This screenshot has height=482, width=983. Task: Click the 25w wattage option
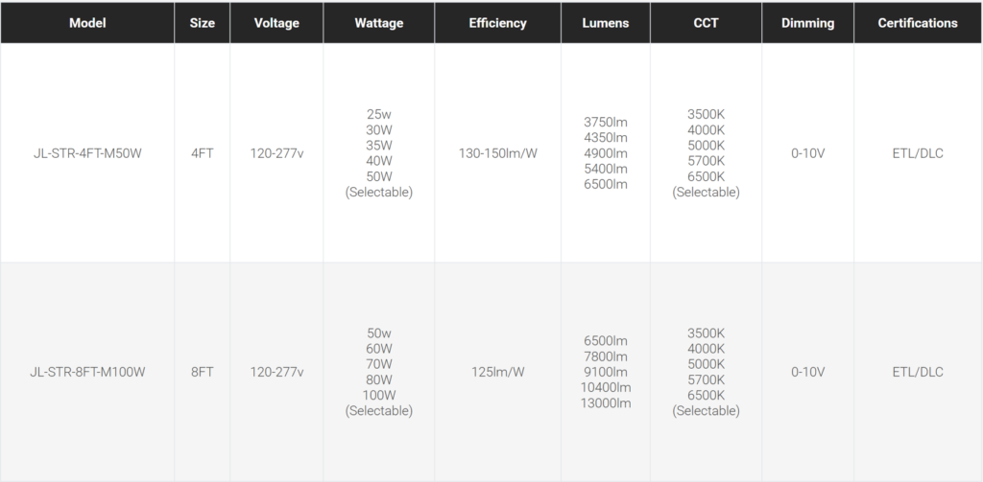pyautogui.click(x=379, y=115)
